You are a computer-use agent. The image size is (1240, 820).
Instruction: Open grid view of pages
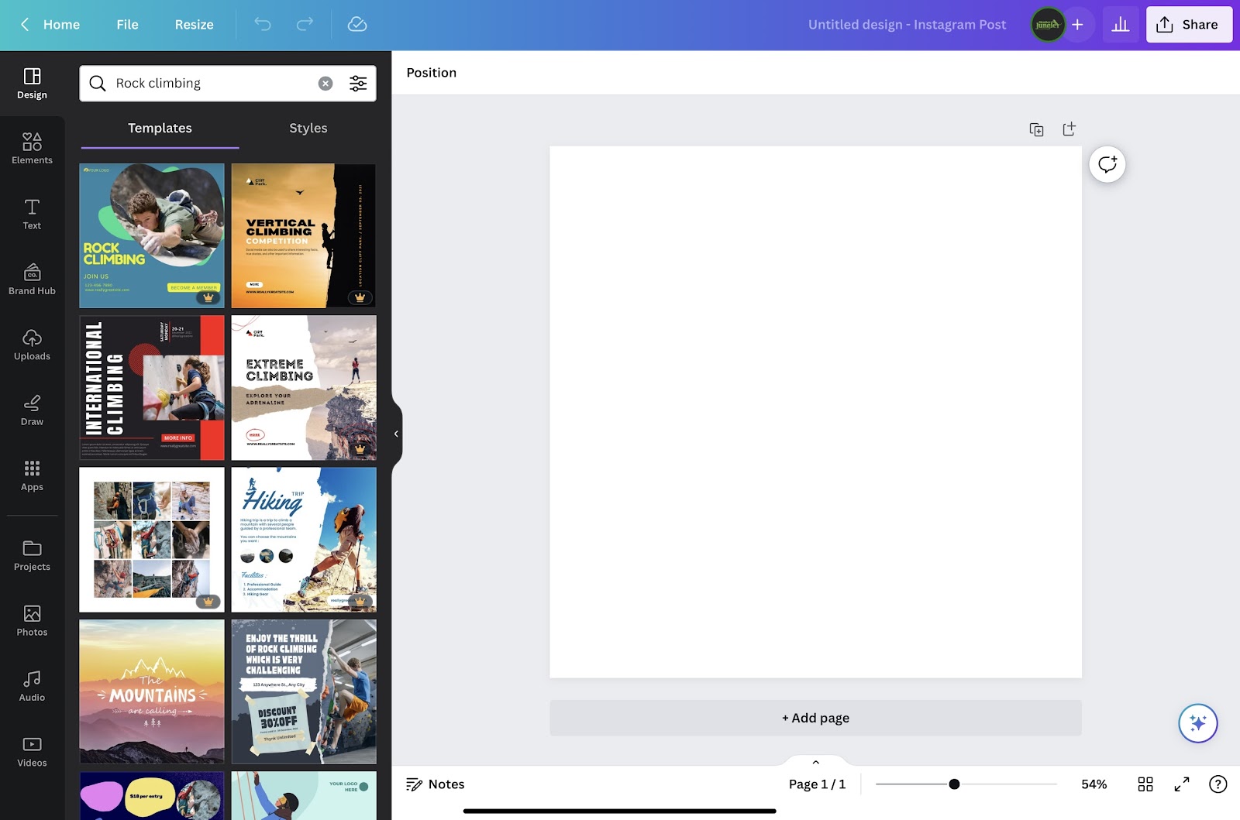point(1145,784)
